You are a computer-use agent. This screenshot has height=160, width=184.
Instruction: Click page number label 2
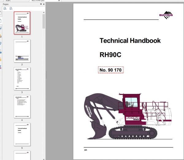pyautogui.click(x=22, y=65)
